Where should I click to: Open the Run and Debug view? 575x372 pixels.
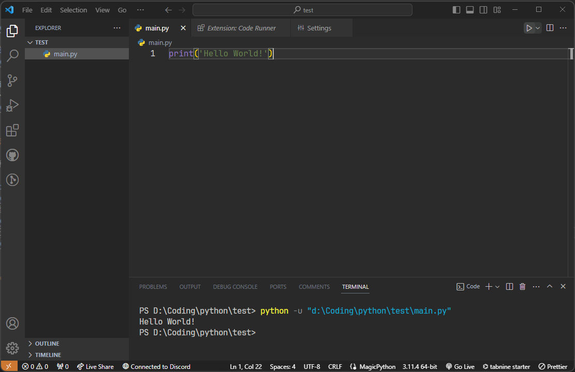tap(12, 105)
